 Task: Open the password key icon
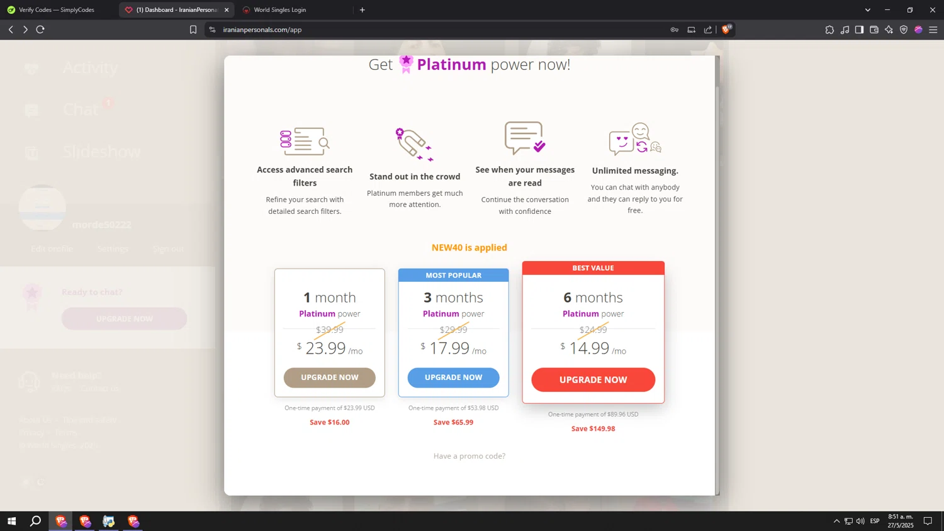point(675,30)
